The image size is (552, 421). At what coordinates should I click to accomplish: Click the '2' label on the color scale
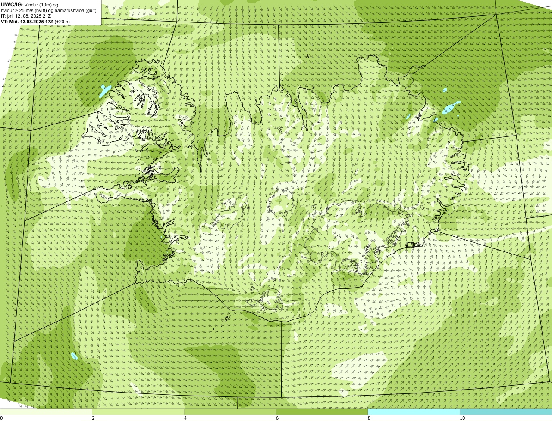click(x=93, y=418)
